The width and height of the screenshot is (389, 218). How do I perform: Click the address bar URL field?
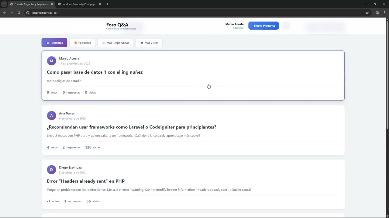tap(194, 13)
